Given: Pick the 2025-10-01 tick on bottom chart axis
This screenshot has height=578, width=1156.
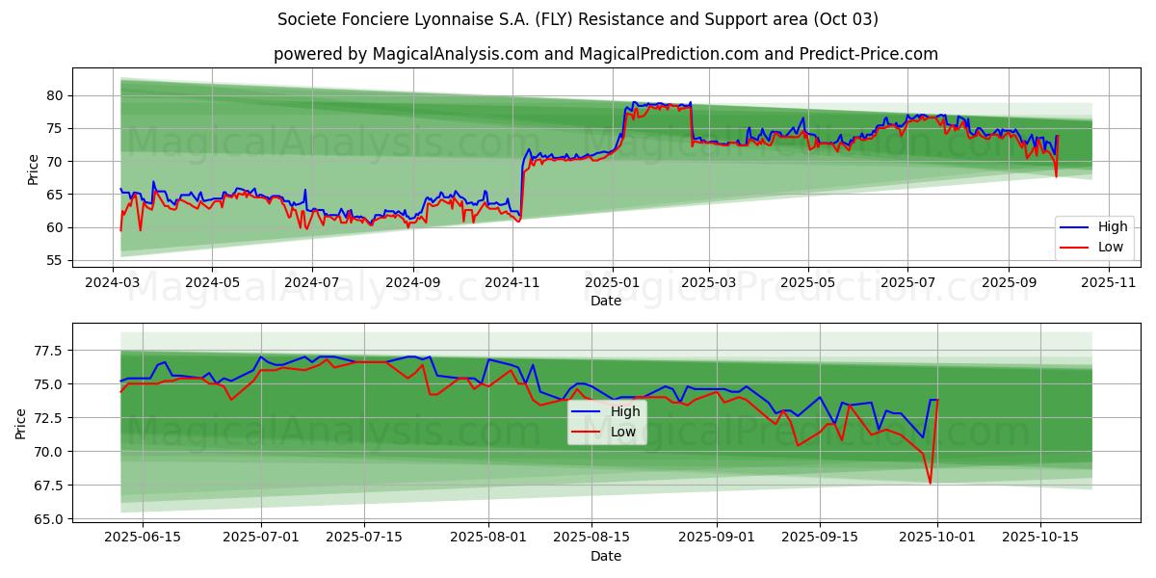Looking at the screenshot, I should [x=937, y=538].
